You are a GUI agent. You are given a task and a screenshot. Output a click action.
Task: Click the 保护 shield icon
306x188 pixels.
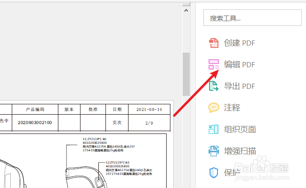click(x=214, y=172)
